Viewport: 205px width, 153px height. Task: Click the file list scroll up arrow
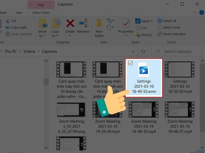tap(202, 61)
